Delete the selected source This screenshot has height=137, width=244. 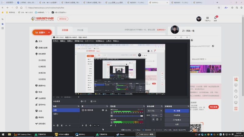tap(86, 125)
